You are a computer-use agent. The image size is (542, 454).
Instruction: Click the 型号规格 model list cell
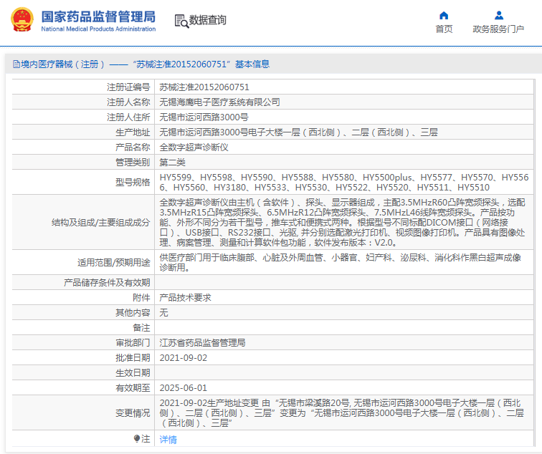point(344,182)
